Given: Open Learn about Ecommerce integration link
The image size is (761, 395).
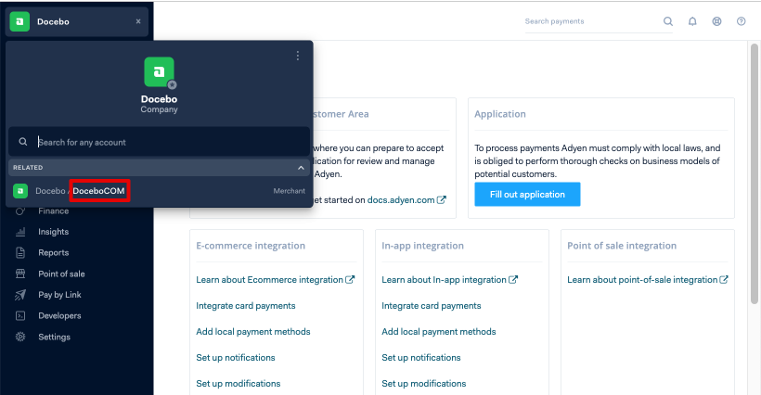Looking at the screenshot, I should (269, 280).
